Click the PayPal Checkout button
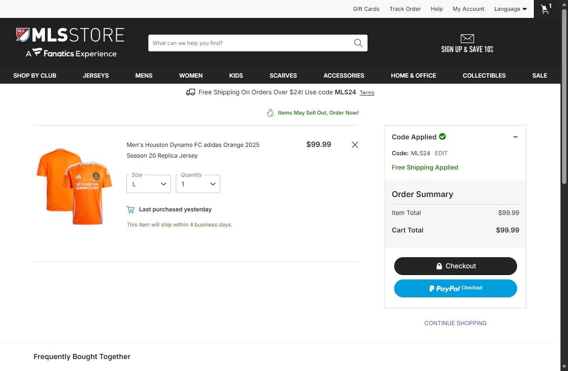Viewport: 568px width, 371px height. 455,288
